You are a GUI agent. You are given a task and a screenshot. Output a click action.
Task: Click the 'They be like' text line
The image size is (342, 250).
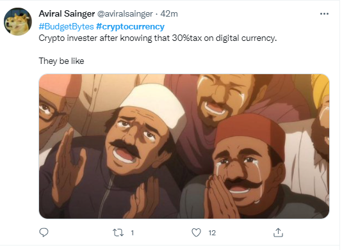tap(61, 61)
